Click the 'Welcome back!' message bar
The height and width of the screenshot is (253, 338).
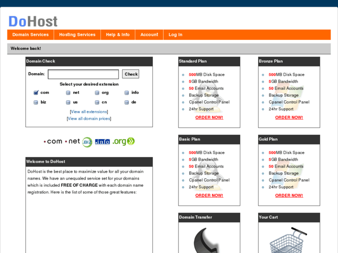point(169,49)
